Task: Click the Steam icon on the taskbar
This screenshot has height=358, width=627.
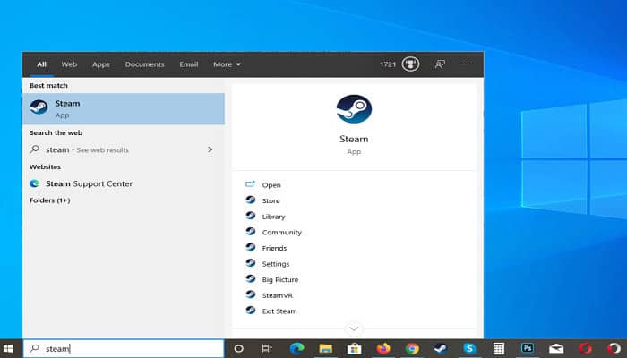Action: pyautogui.click(x=441, y=348)
